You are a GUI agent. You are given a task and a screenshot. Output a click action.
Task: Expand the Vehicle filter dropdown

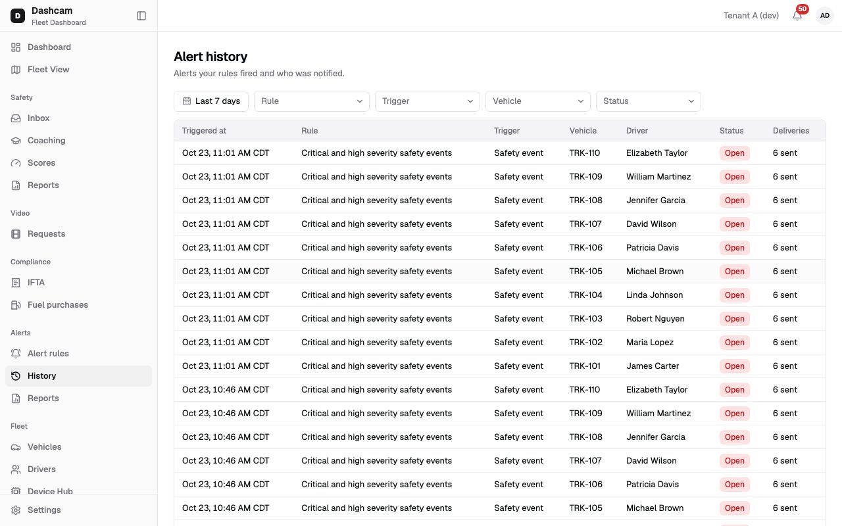pyautogui.click(x=538, y=101)
